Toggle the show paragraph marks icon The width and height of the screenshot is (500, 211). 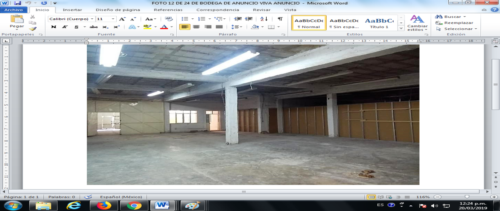(280, 19)
